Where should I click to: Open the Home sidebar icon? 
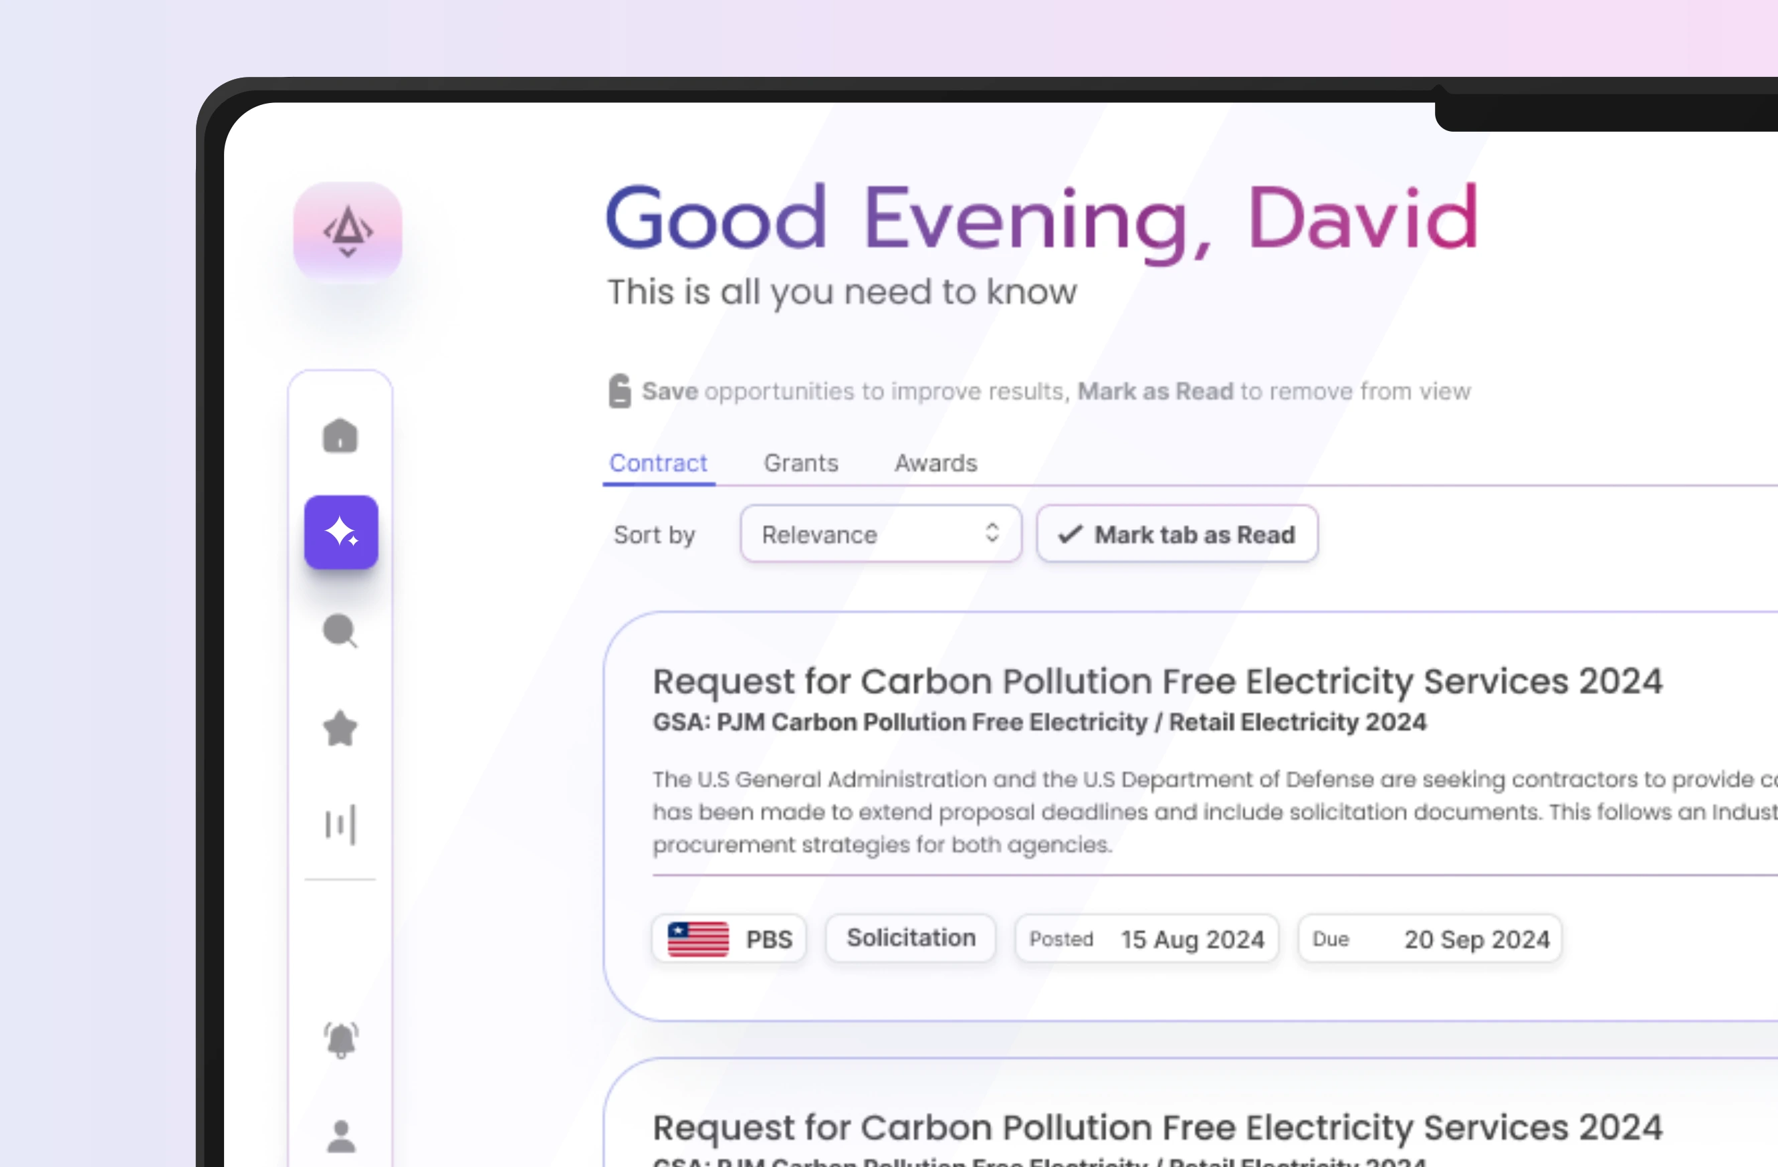pos(340,435)
